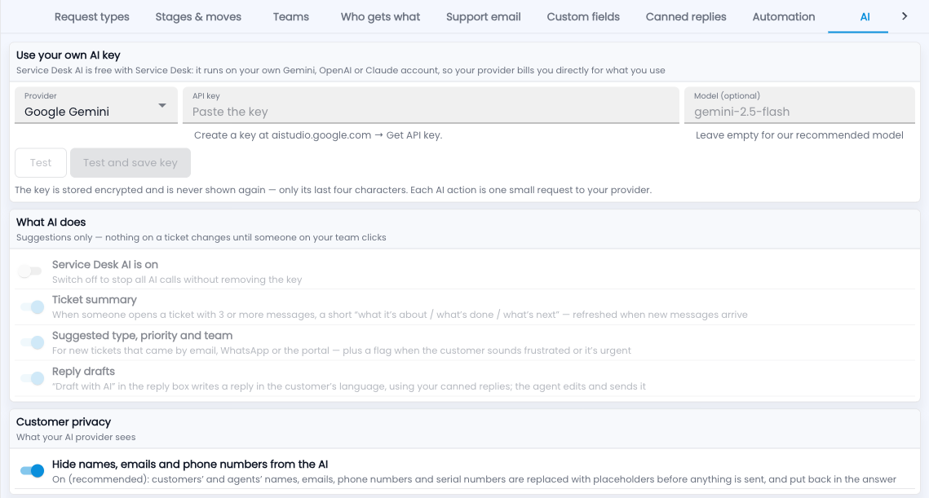Click the 'What AI does' heading
929x498 pixels.
tap(51, 222)
